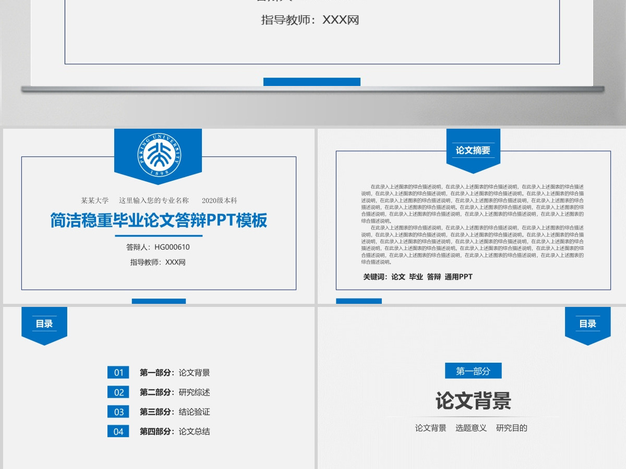Select the entry 第三部分：结论验证
This screenshot has height=469, width=626.
pyautogui.click(x=175, y=412)
